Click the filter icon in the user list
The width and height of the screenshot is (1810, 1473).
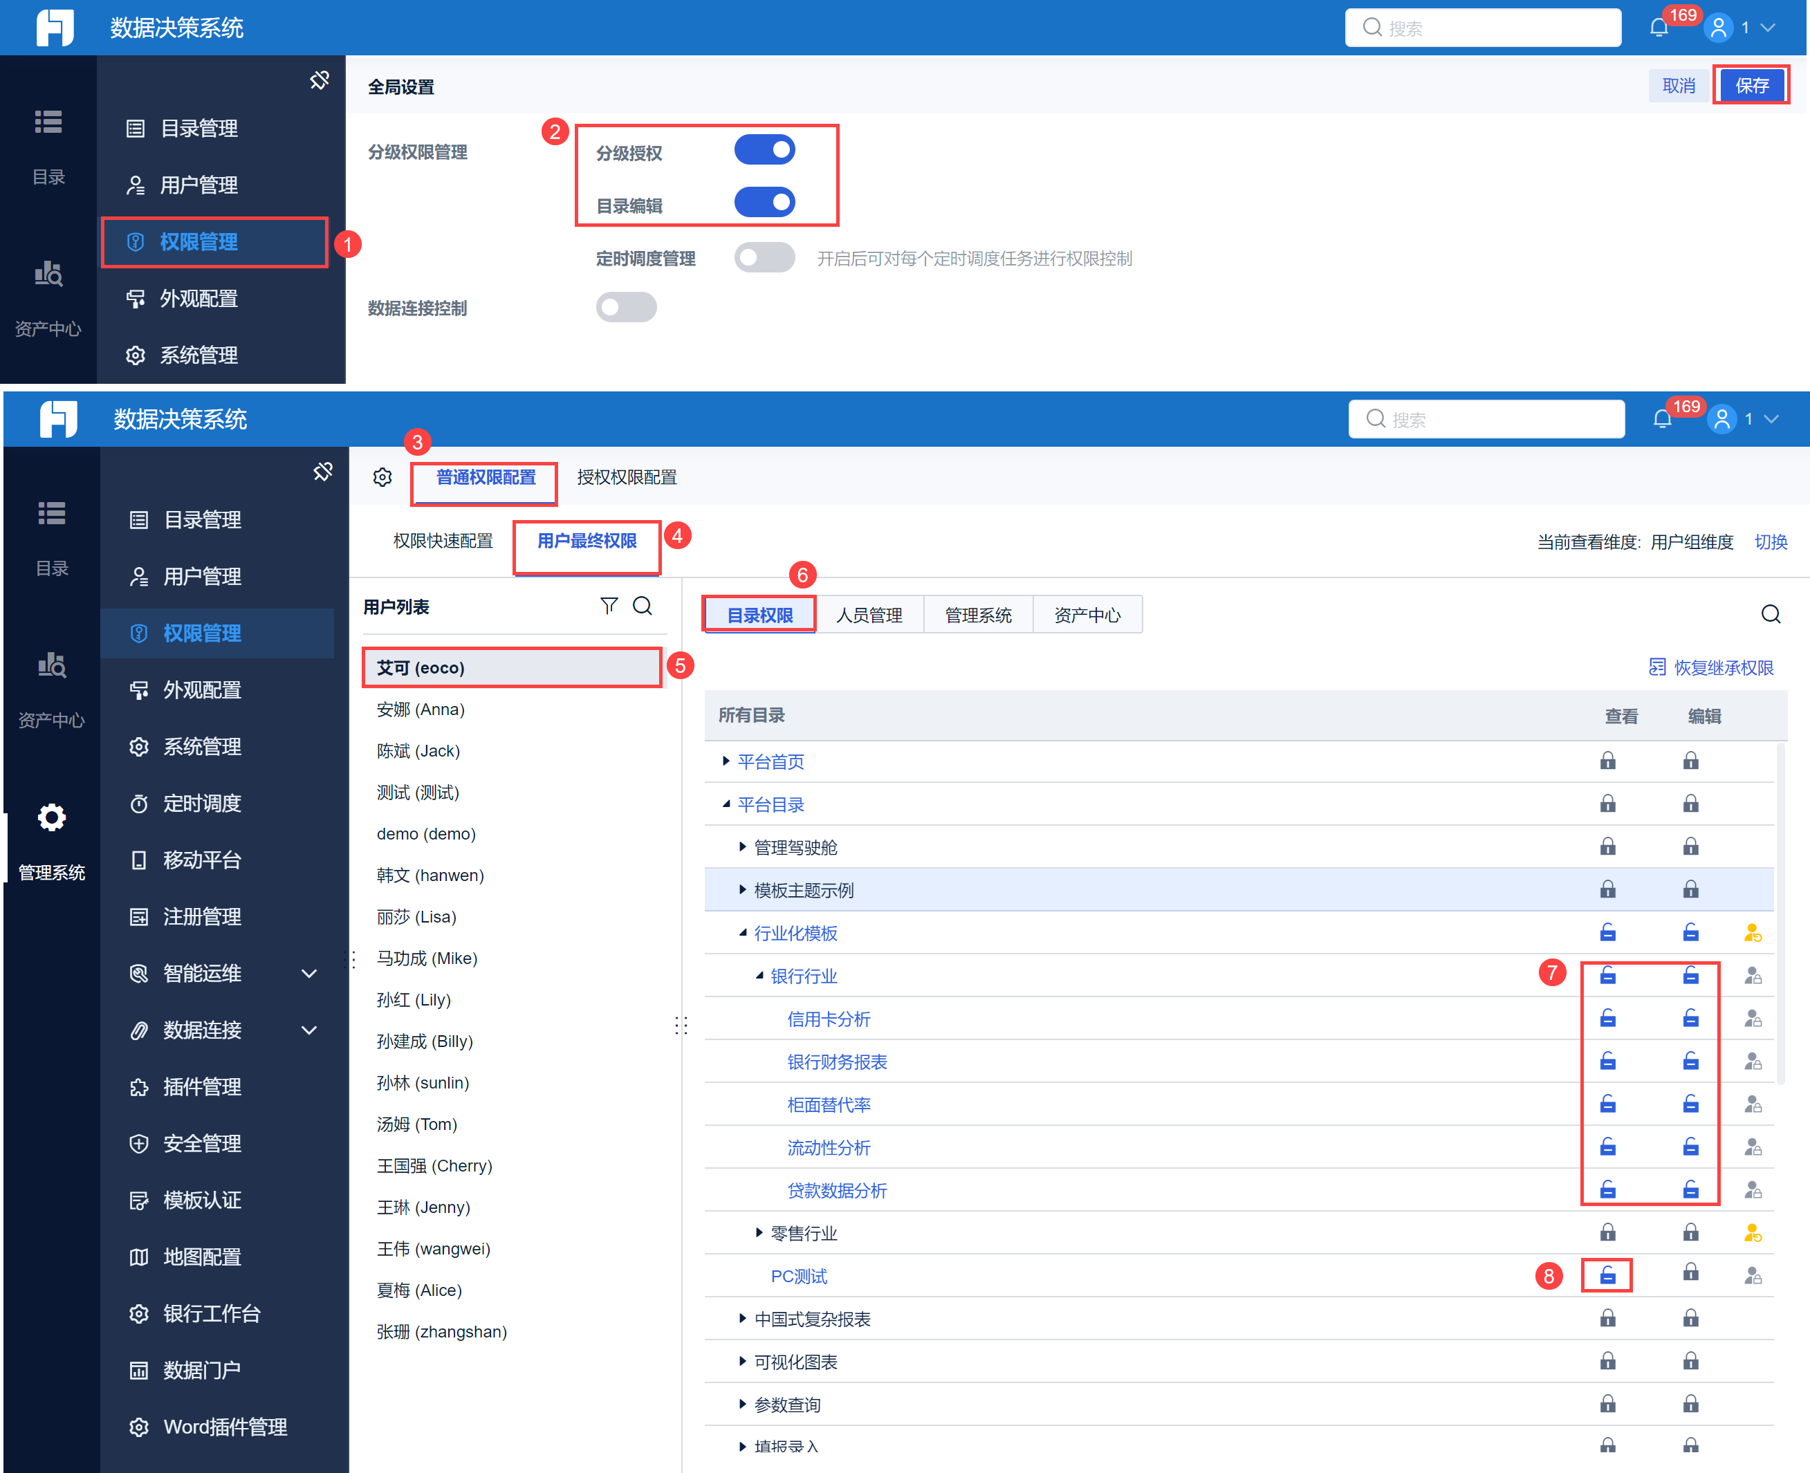tap(609, 606)
